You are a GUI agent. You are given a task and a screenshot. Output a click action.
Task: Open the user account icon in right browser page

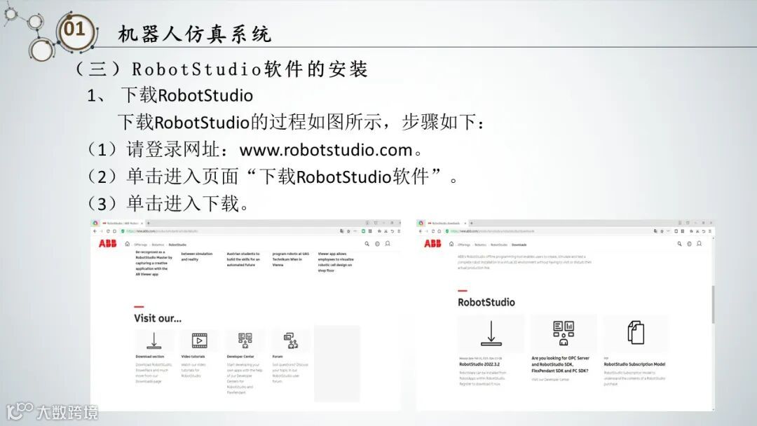tap(699, 244)
